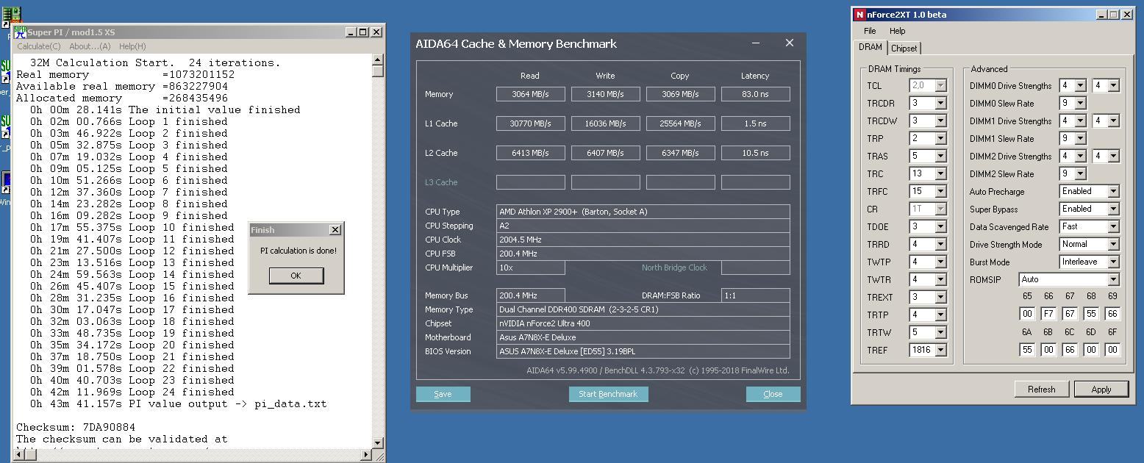Click the Checksum: 7DA90884 line
The image size is (1144, 463).
pyautogui.click(x=76, y=427)
